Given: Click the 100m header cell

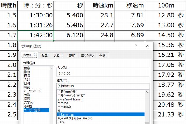Looking at the screenshot, I should (x=165, y=6).
